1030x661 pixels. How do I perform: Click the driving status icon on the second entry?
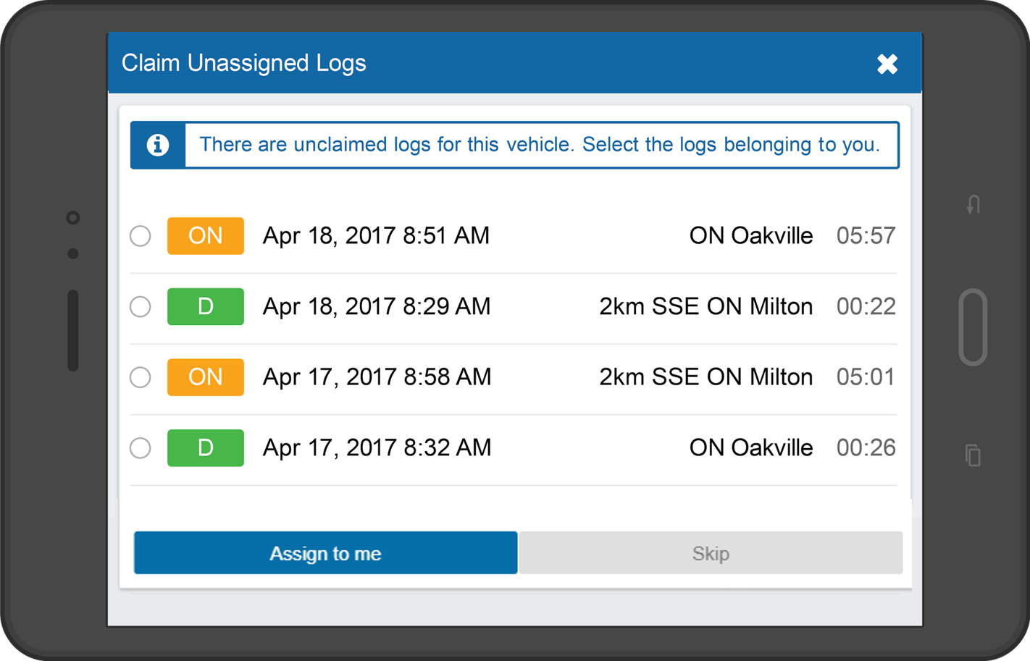click(x=205, y=306)
